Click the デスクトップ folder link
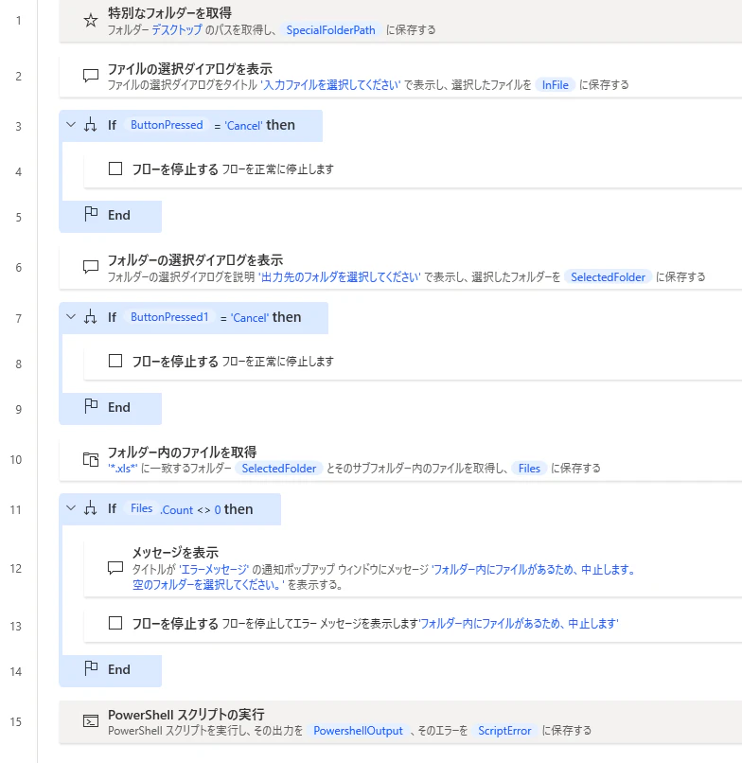This screenshot has height=763, width=742. (177, 30)
